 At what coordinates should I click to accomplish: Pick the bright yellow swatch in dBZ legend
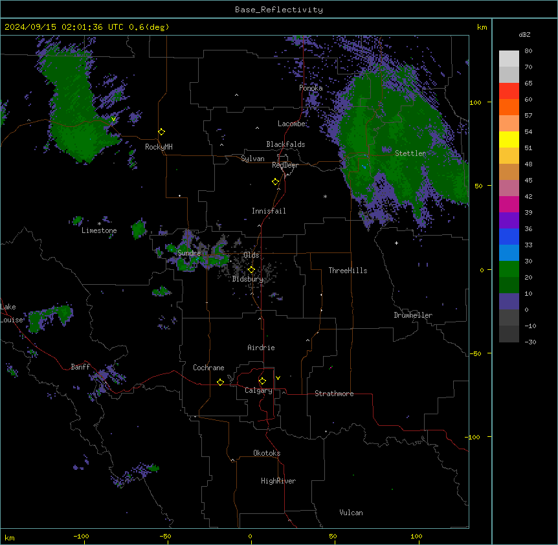coord(509,139)
